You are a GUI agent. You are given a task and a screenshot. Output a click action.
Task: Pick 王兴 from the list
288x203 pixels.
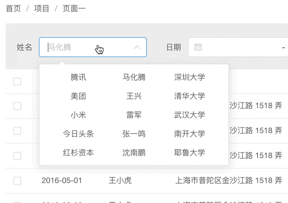pyautogui.click(x=134, y=96)
